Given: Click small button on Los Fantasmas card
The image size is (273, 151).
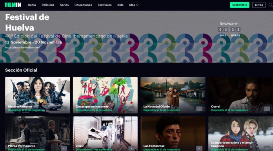Looking at the screenshot, I should (x=199, y=148).
